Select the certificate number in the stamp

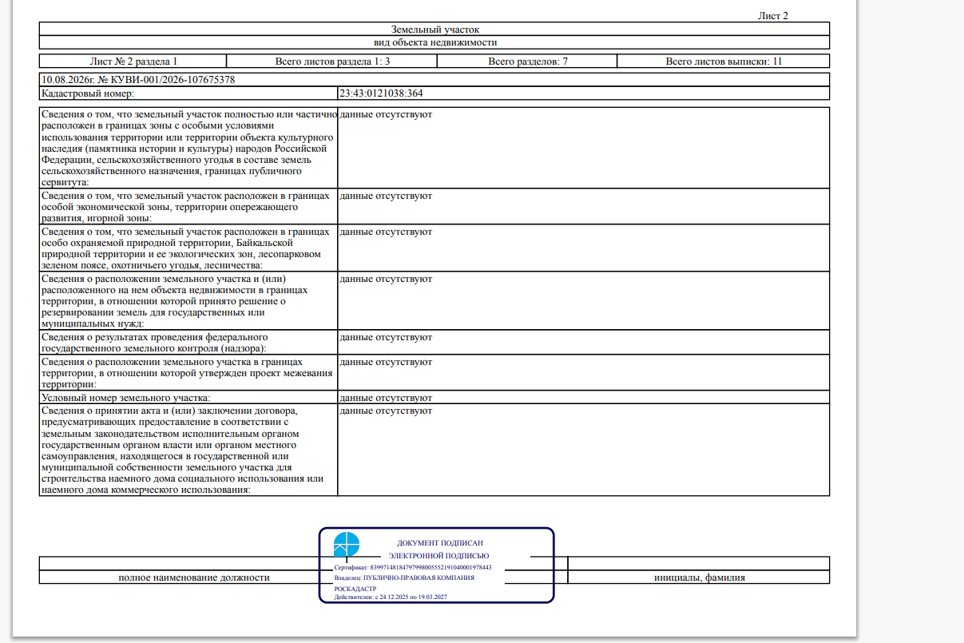(x=431, y=567)
